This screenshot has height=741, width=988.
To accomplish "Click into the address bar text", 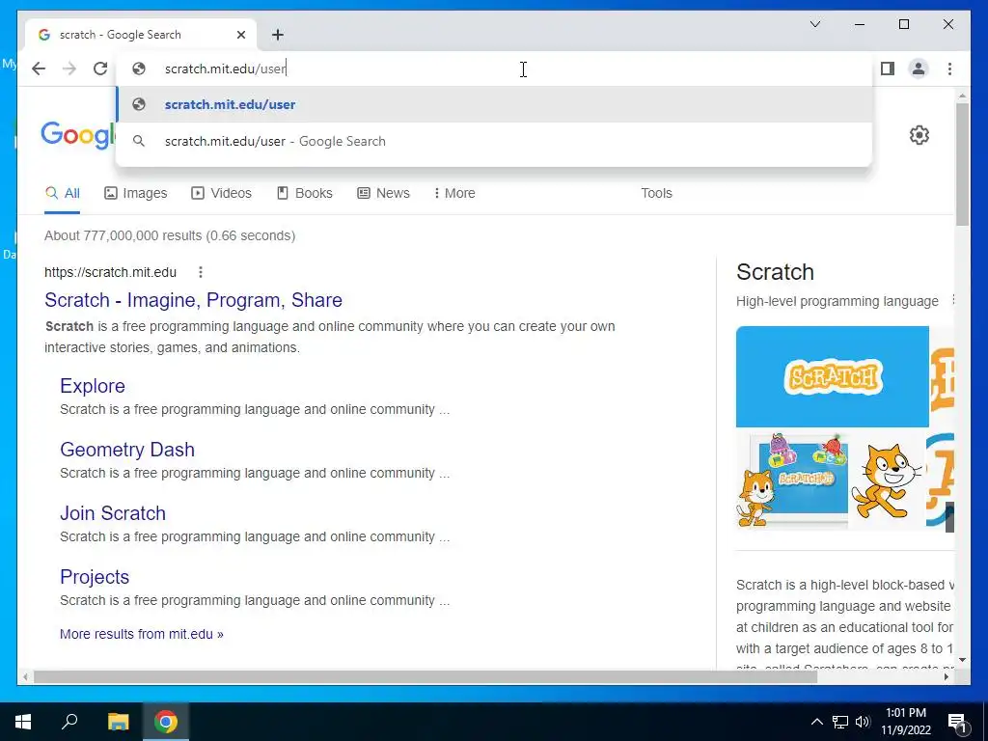I will click(226, 69).
